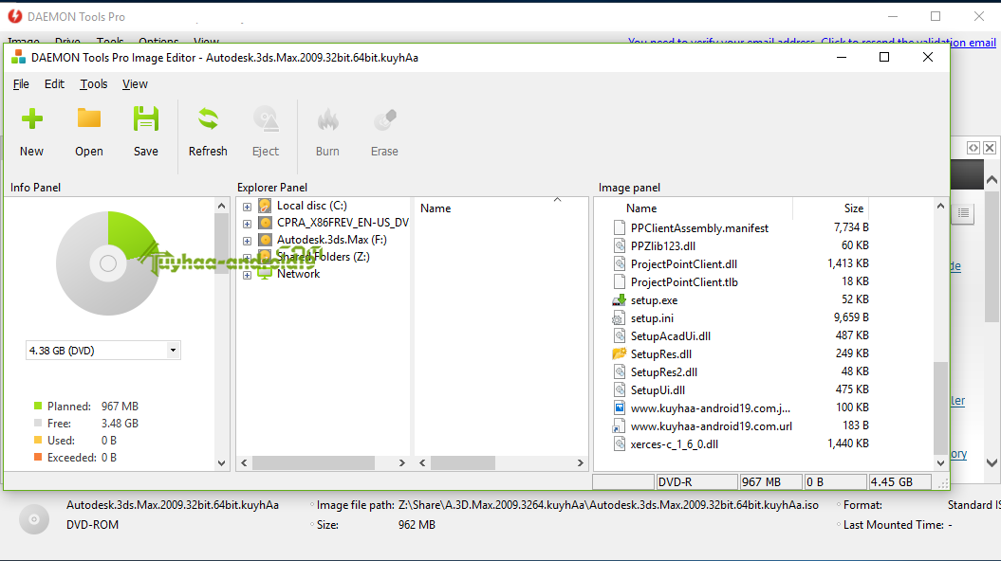Click the Explorer tree horizontal scrollbar right arrow
The image size is (1001, 561).
401,462
